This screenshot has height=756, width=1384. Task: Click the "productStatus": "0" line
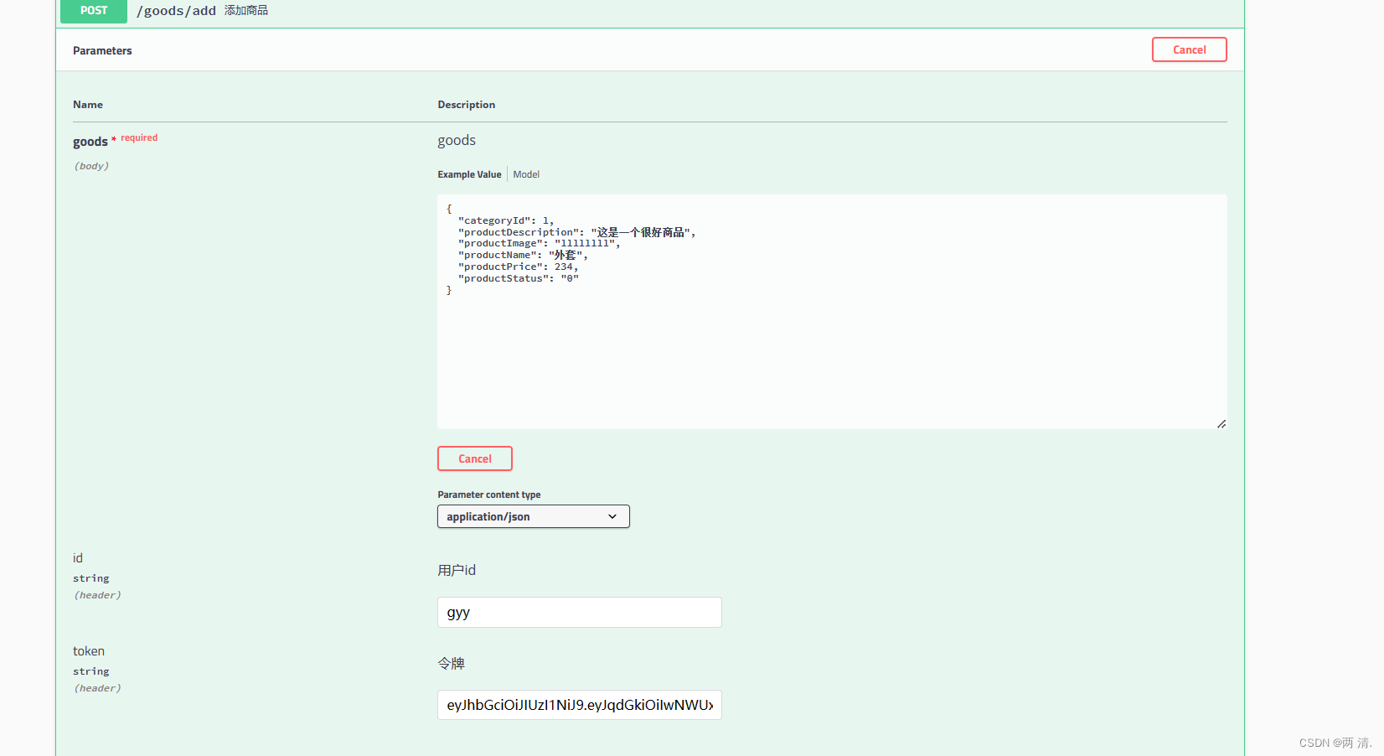(518, 278)
